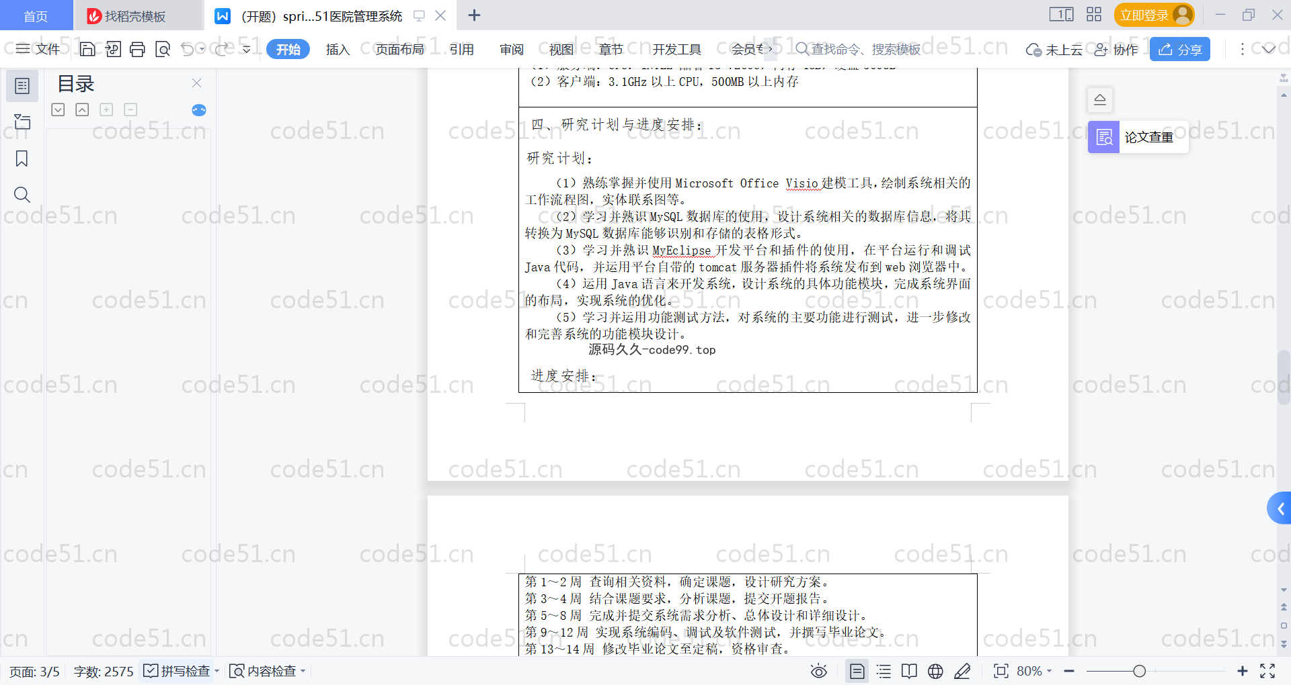Click the 协作 collaboration button
This screenshot has width=1291, height=685.
pyautogui.click(x=1116, y=50)
